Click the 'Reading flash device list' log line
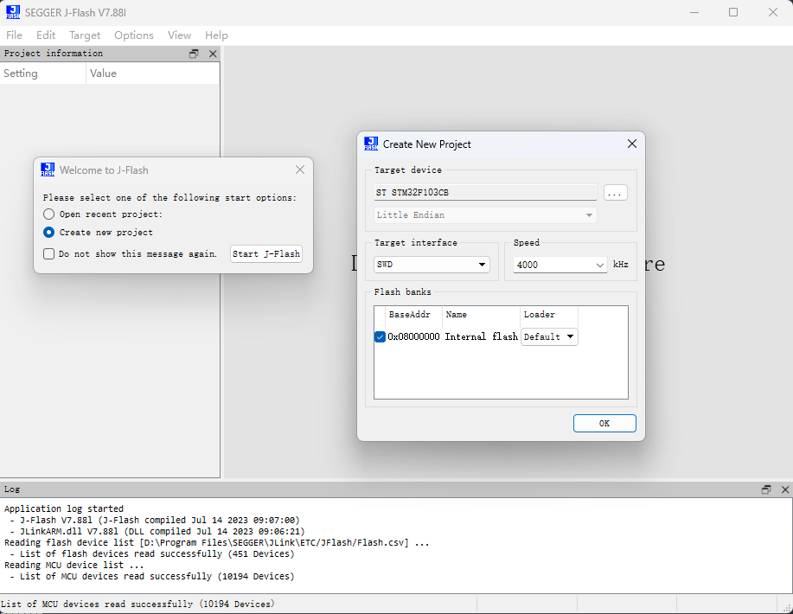 coord(216,543)
